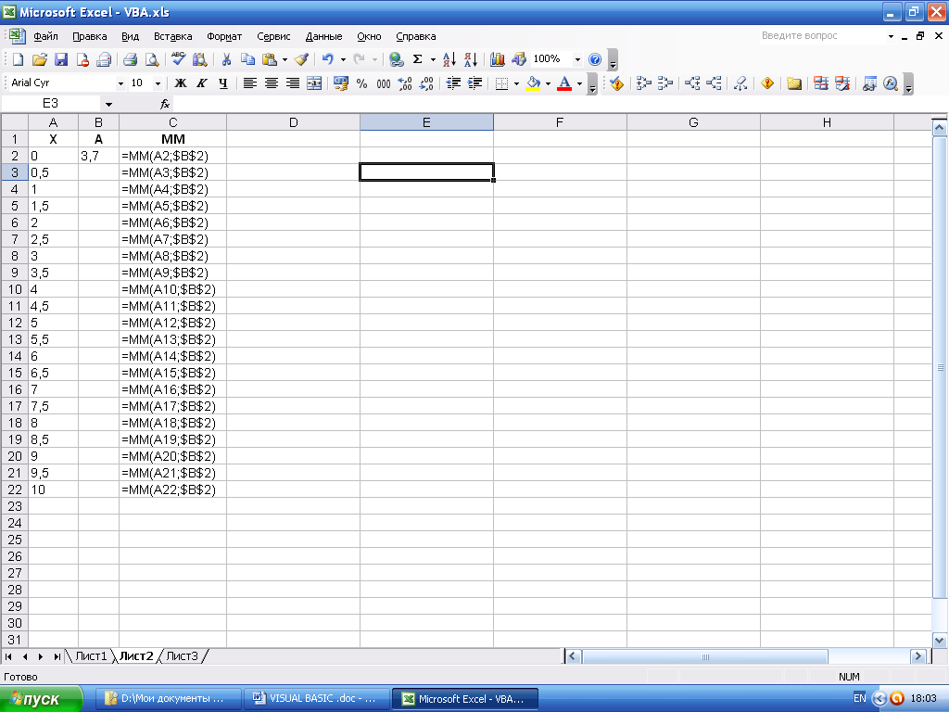Open a file using the Open folder icon
This screenshot has height=712, width=949.
click(x=39, y=59)
